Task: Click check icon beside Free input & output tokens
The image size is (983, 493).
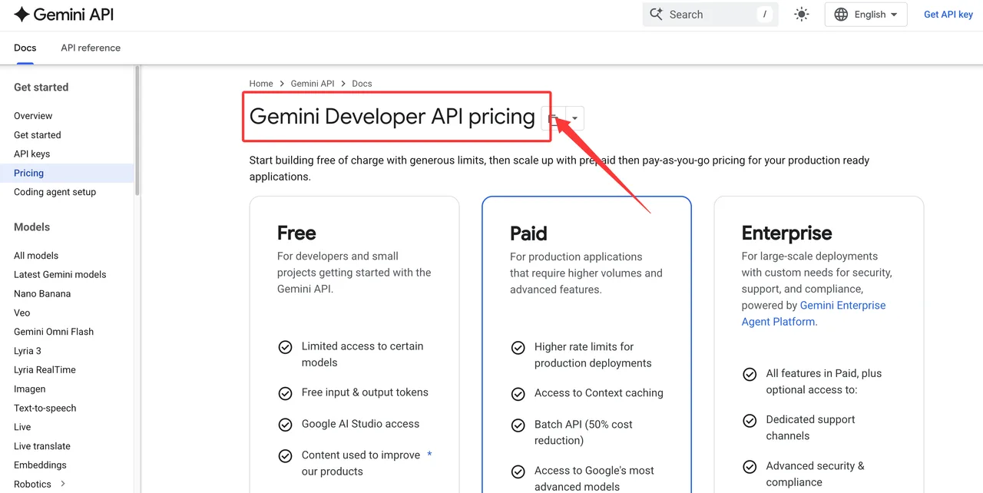Action: point(285,393)
